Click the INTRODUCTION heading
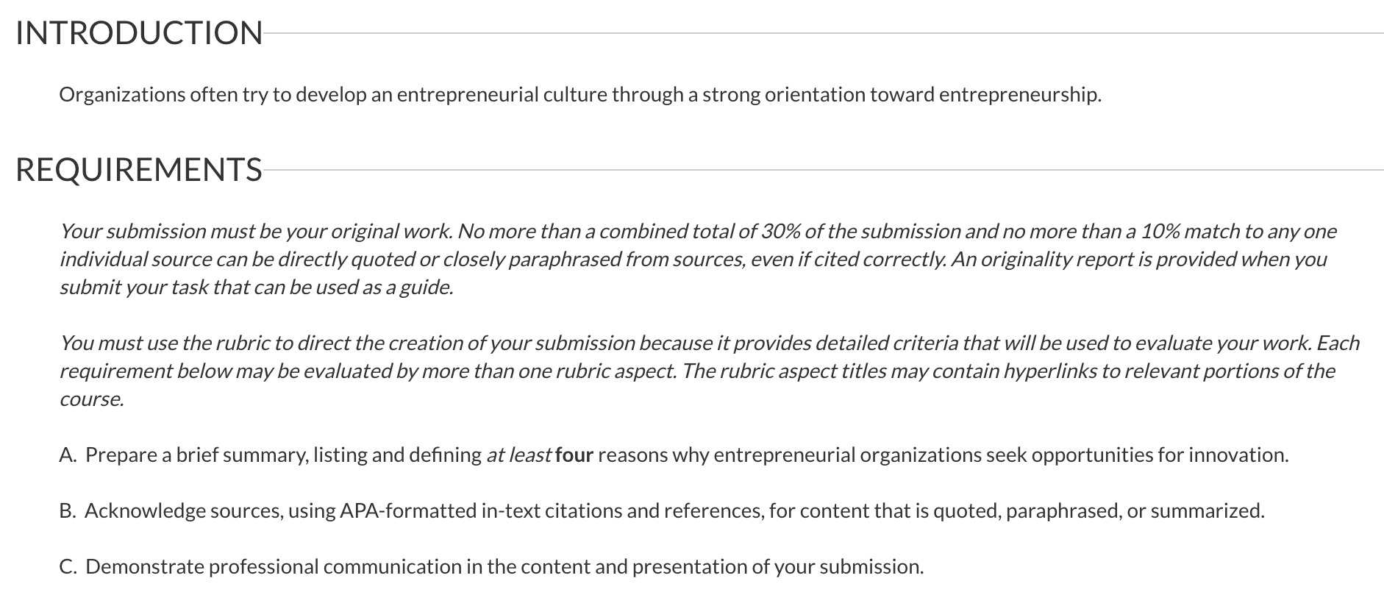Viewport: 1384px width, 606px height. 139,33
